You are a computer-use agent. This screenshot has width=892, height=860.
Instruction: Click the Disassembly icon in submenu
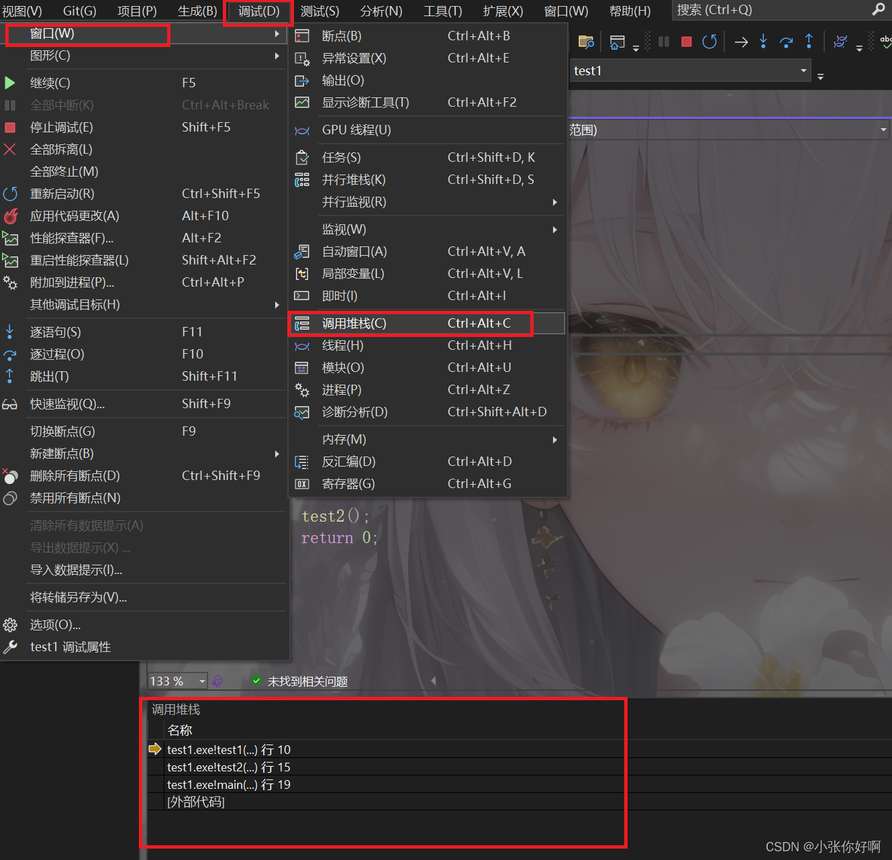[x=302, y=462]
